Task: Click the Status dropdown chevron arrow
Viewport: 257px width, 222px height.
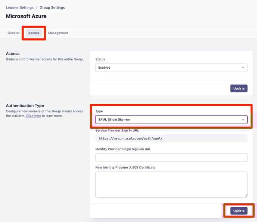Action: 243,68
